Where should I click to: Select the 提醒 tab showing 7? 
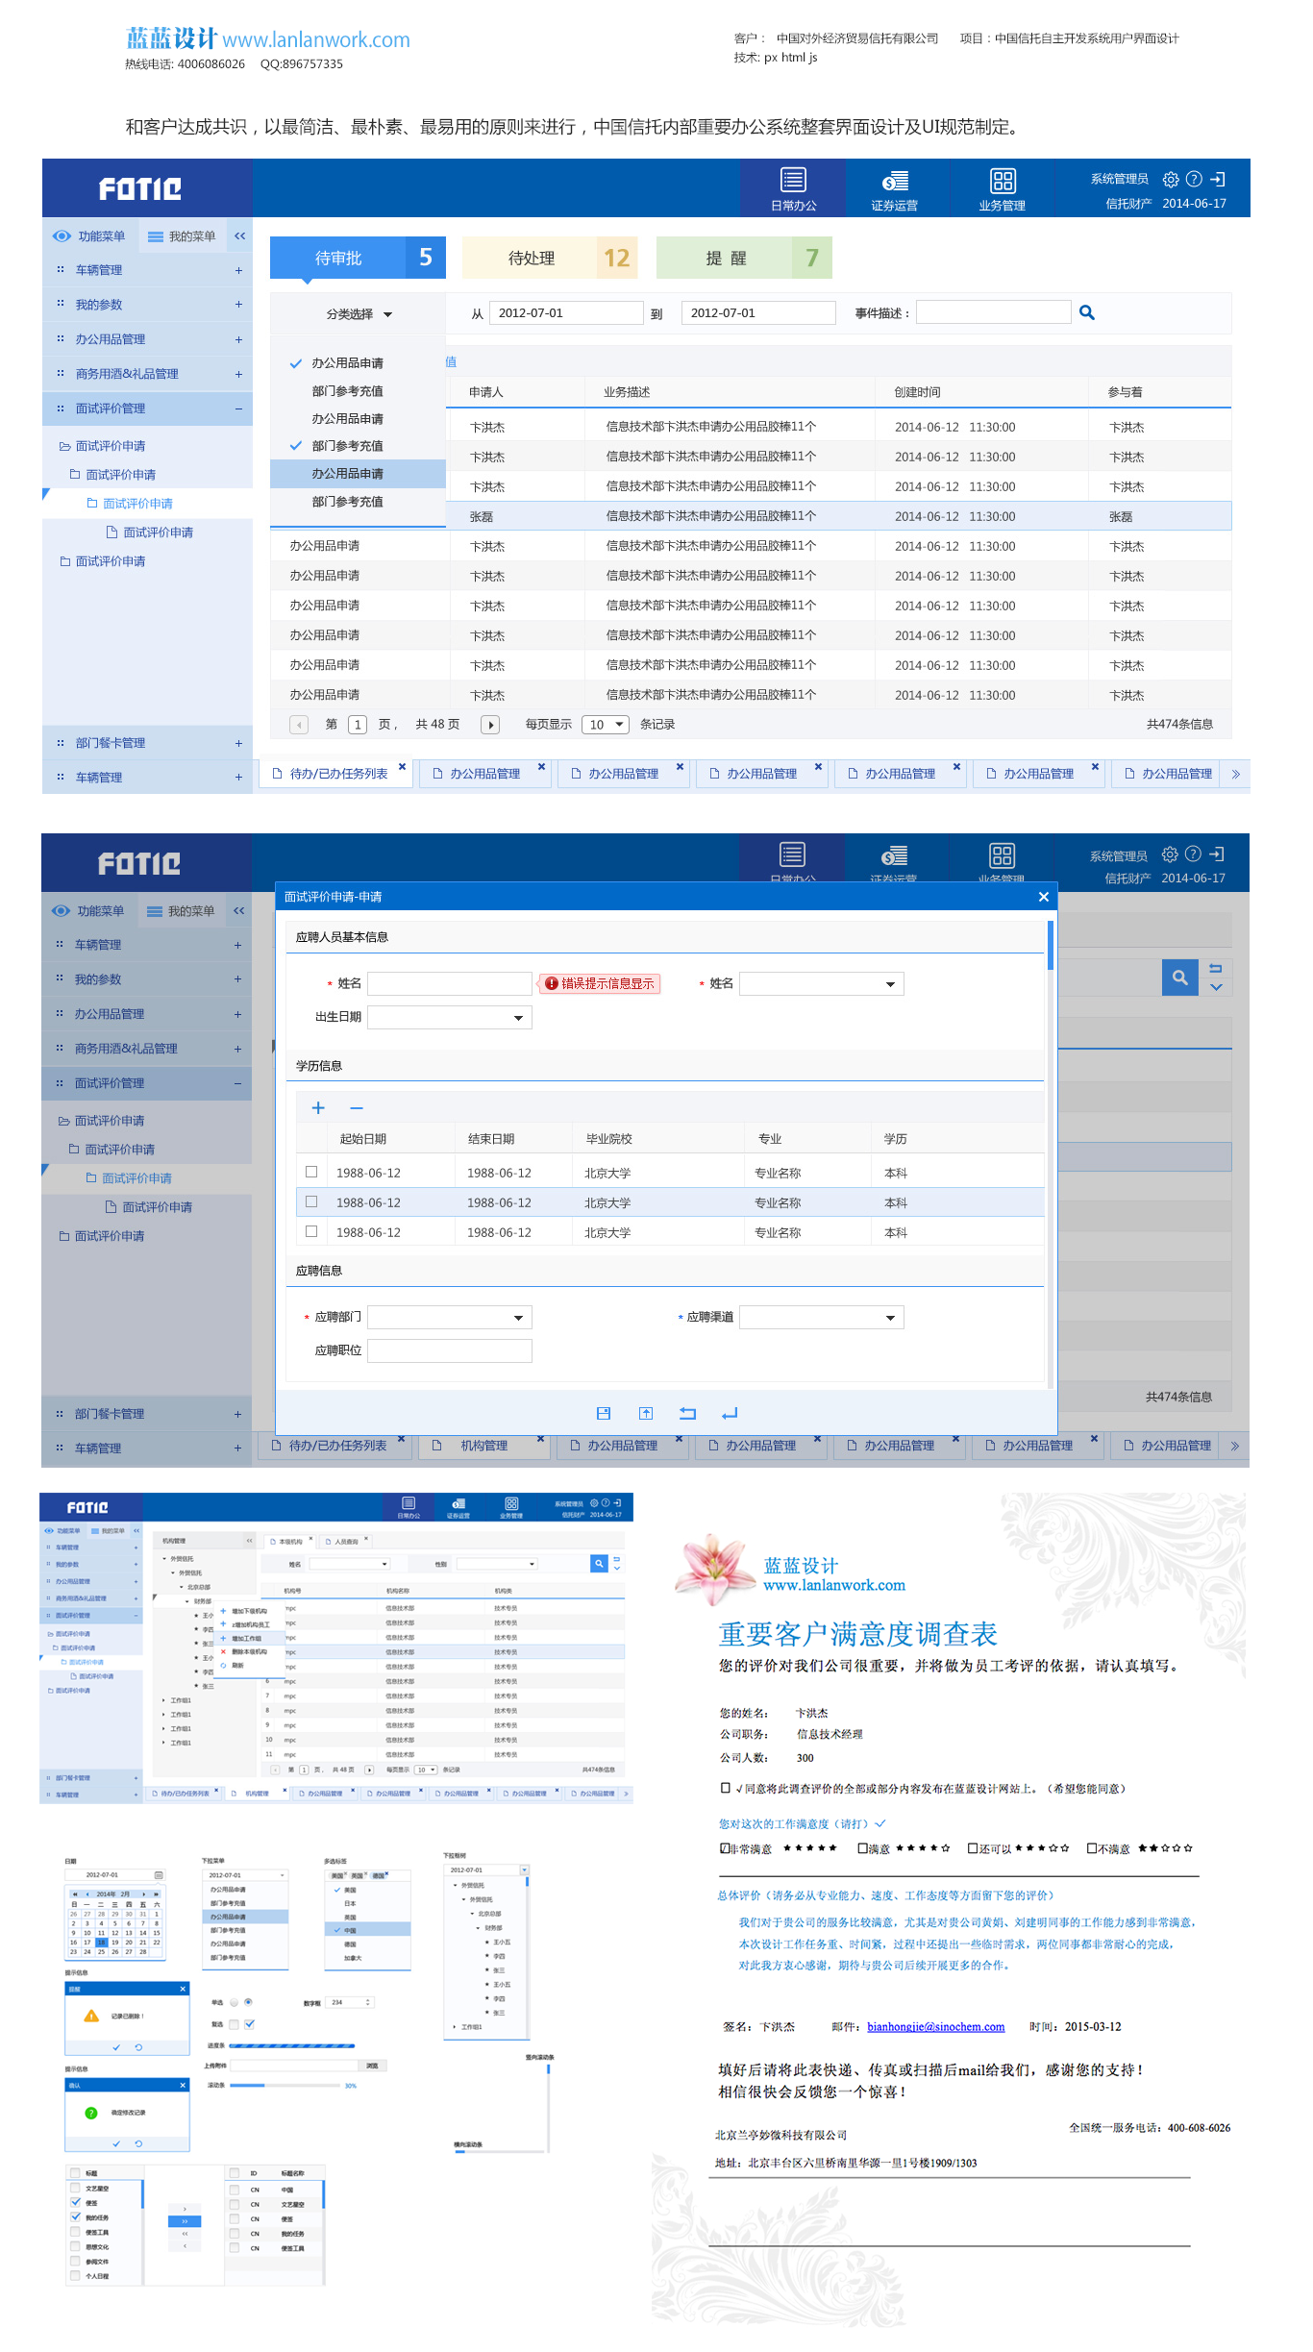[743, 258]
